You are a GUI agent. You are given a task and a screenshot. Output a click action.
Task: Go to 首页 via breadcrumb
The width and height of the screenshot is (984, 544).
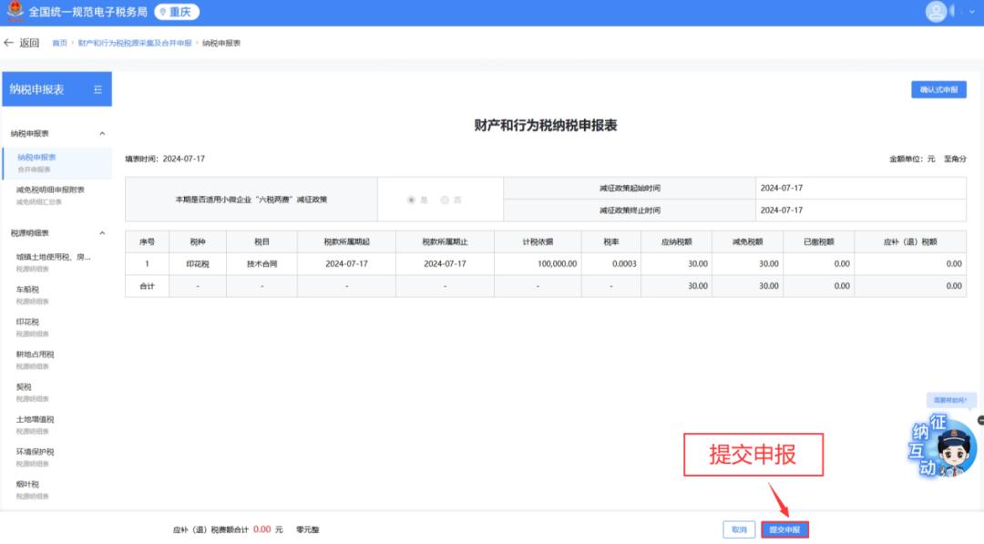[x=59, y=43]
